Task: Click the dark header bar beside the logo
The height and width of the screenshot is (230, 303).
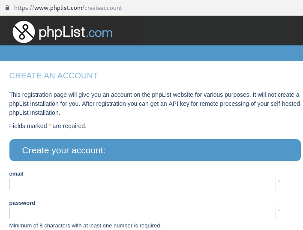Action: [x=206, y=31]
